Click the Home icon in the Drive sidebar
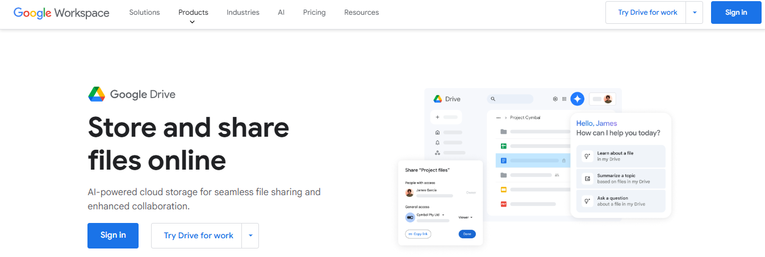The width and height of the screenshot is (765, 257). coord(437,132)
